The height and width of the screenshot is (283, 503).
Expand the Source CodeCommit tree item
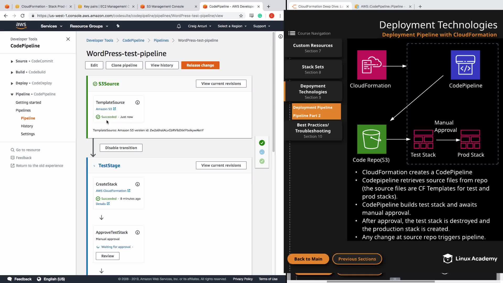click(x=12, y=61)
